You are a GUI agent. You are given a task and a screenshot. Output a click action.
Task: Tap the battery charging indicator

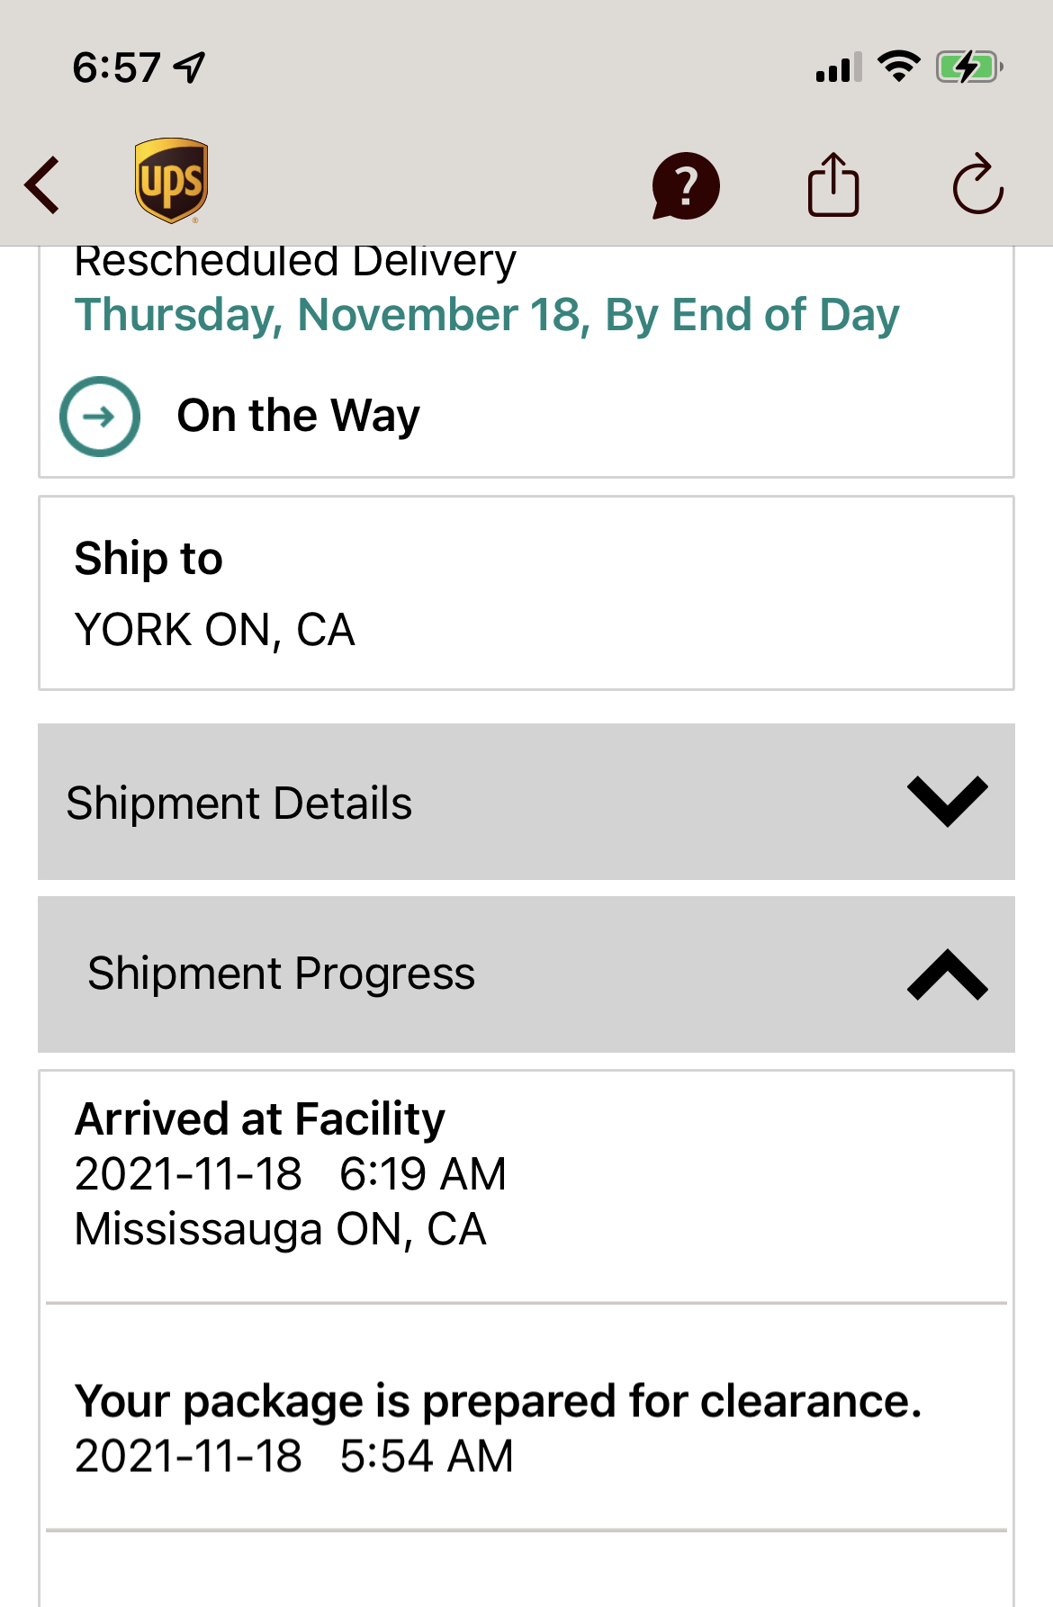point(968,67)
